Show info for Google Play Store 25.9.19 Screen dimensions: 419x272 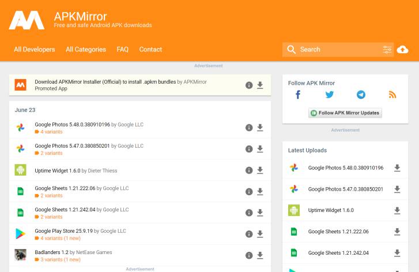click(249, 234)
